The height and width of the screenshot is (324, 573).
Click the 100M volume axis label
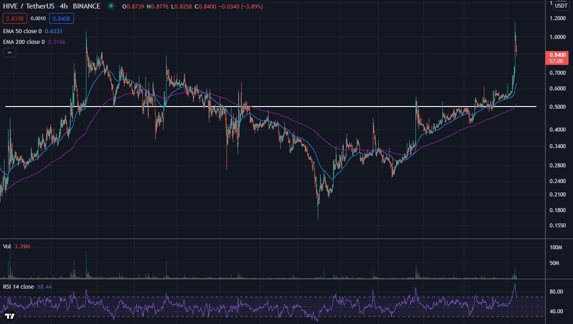pos(556,247)
